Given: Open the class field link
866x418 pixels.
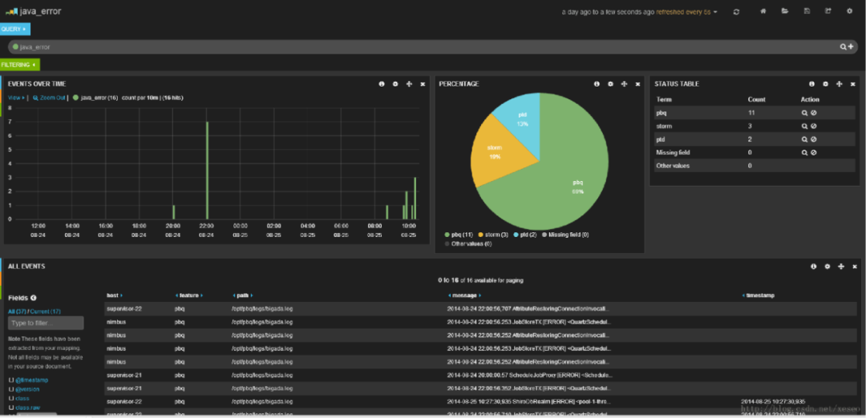Looking at the screenshot, I should tap(22, 398).
